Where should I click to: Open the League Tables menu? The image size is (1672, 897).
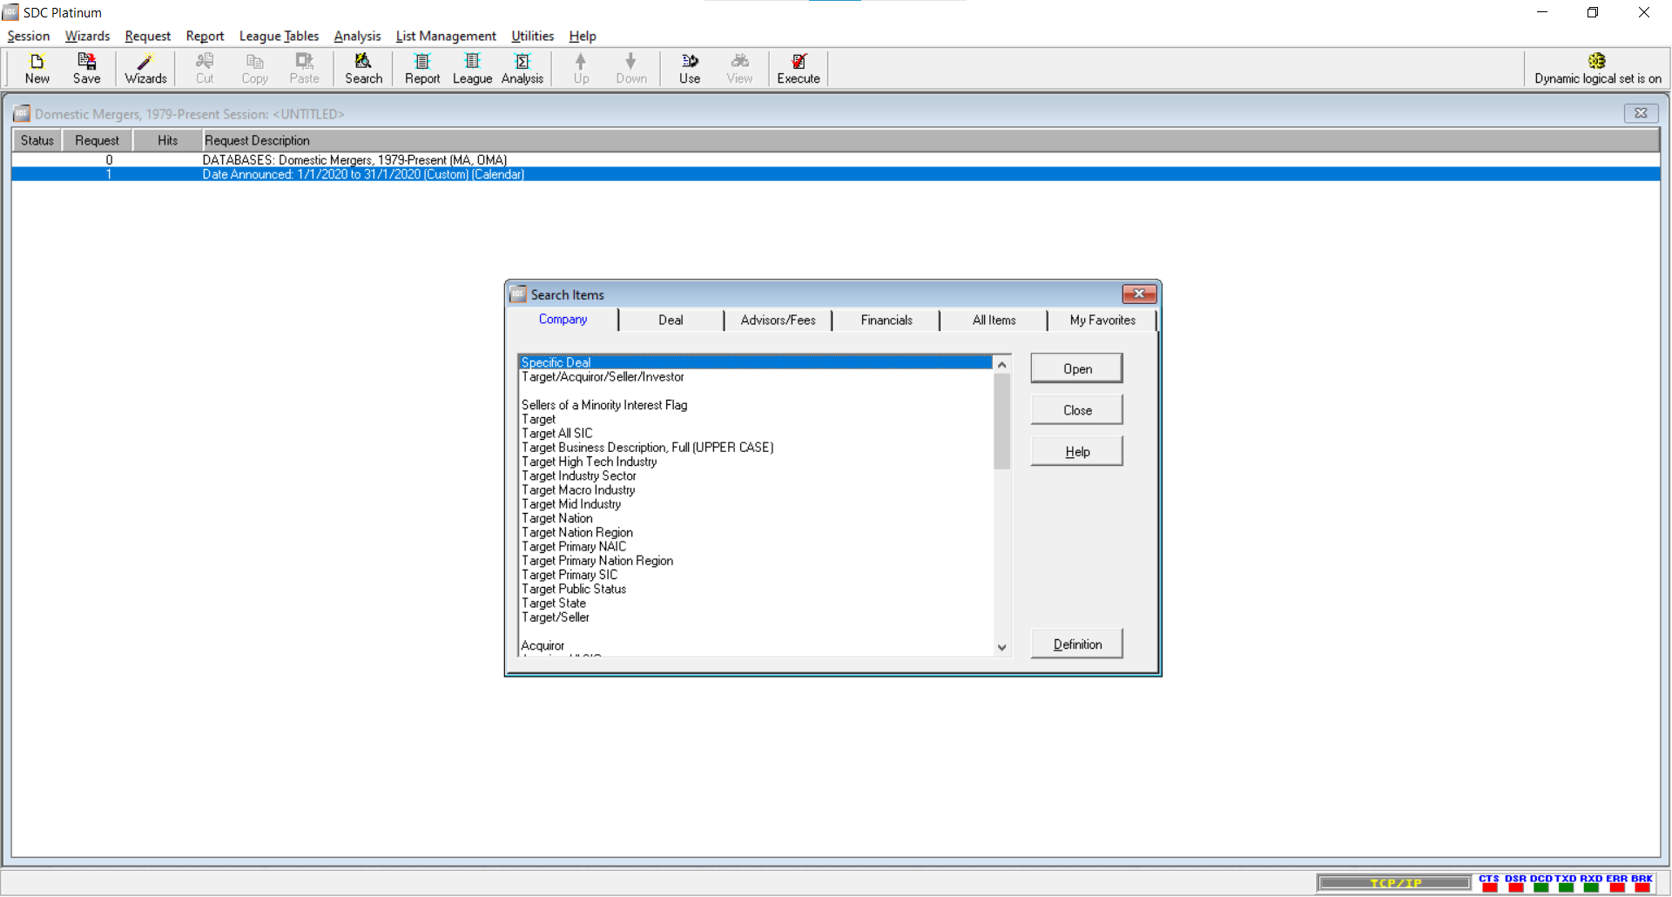click(x=279, y=36)
